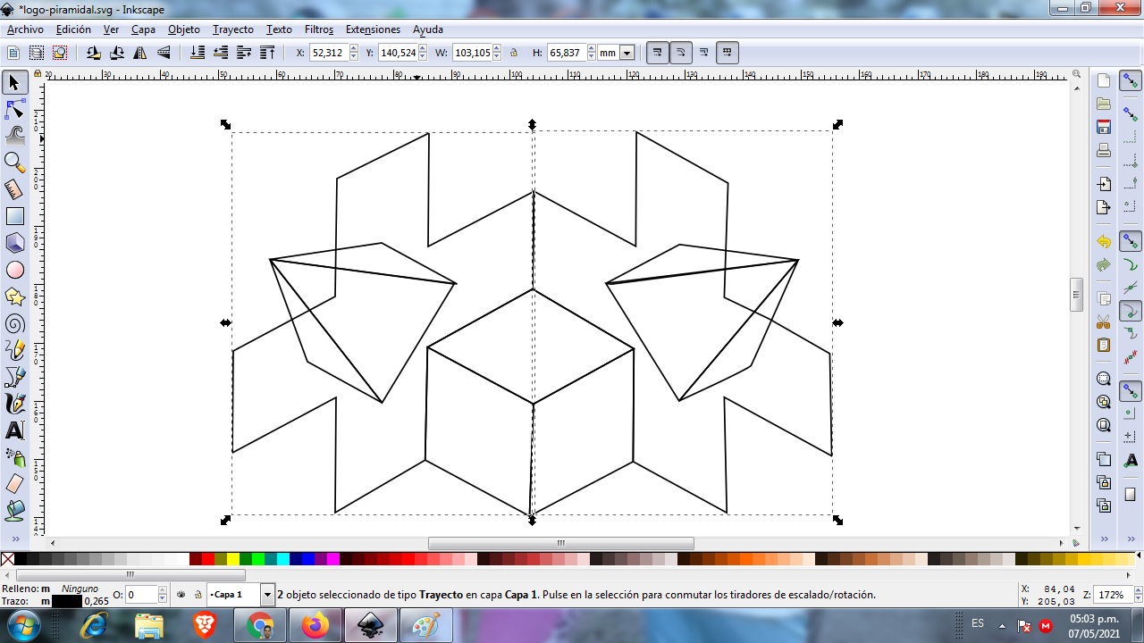Select the Eraser tool
Screen dimensions: 1144x643
14,484
